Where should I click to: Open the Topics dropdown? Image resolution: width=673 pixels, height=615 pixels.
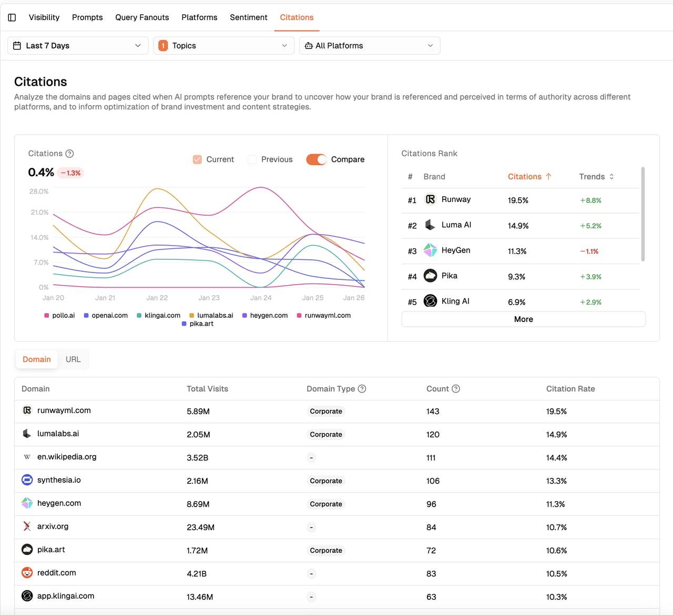point(223,46)
